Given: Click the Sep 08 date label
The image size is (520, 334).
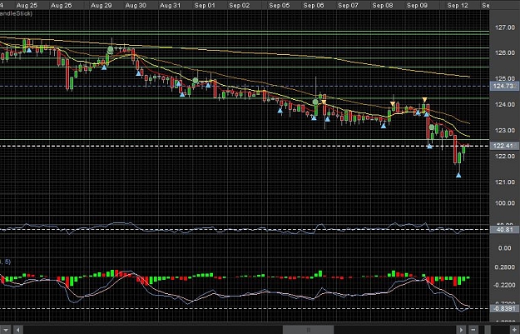Looking at the screenshot, I should (x=383, y=5).
